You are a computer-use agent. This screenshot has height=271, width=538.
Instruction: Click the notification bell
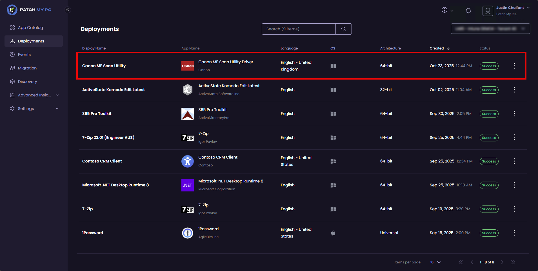click(468, 10)
